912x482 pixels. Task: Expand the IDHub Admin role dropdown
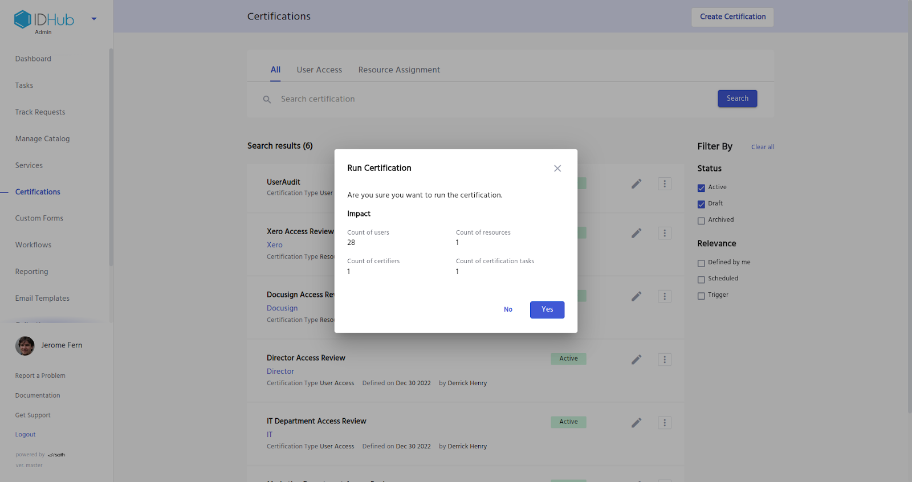[94, 19]
